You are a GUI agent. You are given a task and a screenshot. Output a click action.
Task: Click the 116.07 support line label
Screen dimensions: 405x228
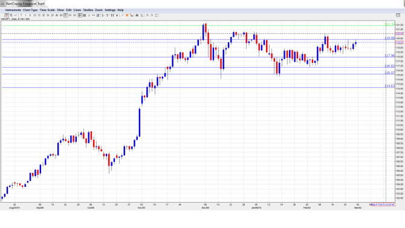pos(390,73)
